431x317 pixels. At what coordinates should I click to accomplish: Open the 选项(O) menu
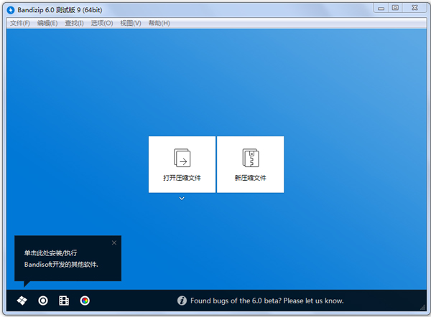tap(102, 23)
